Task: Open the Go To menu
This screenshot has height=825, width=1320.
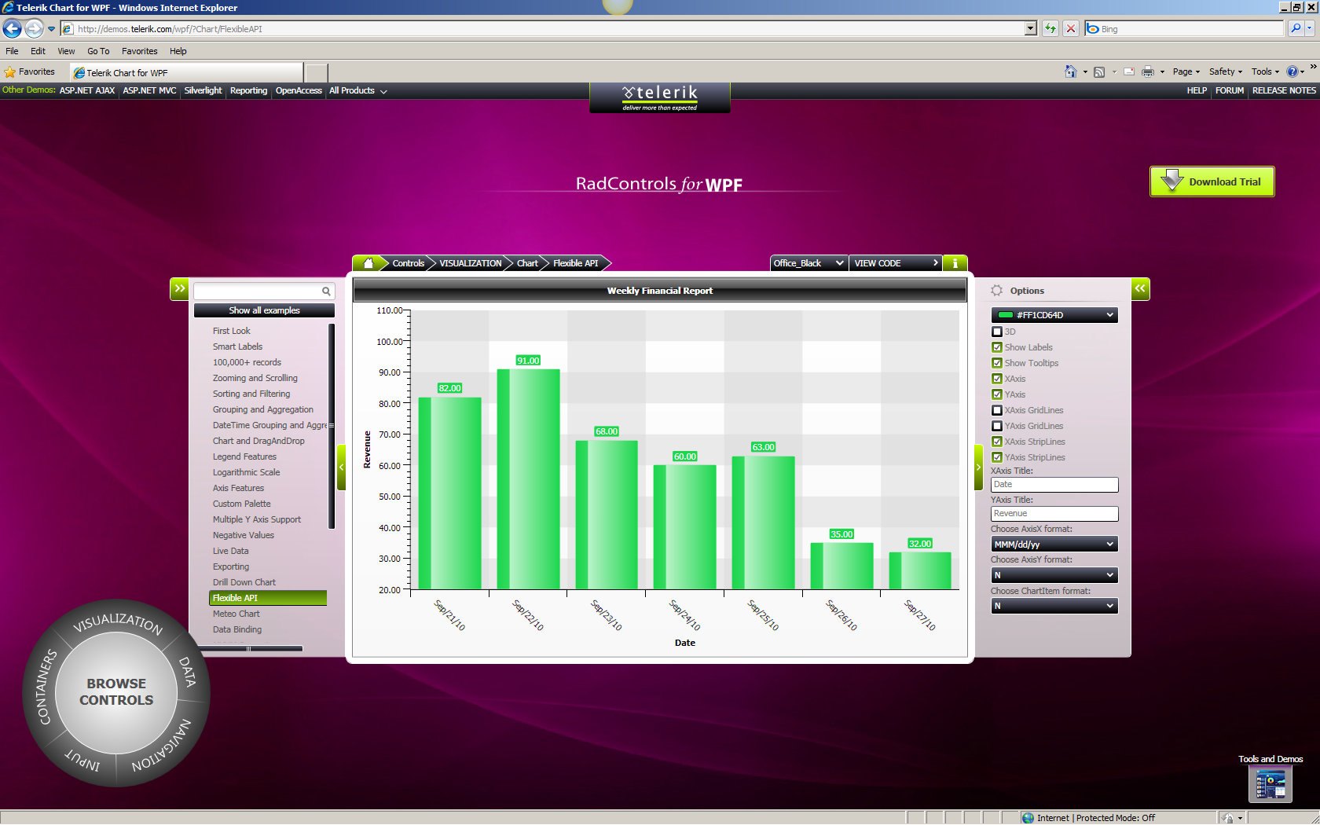Action: [98, 51]
